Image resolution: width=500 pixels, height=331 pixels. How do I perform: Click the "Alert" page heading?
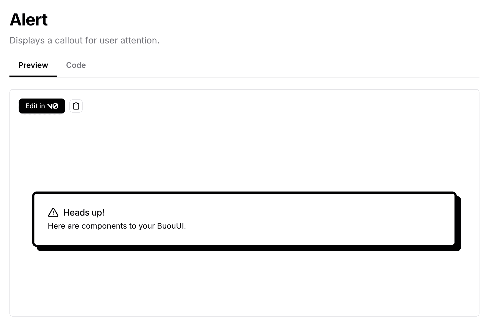click(29, 20)
